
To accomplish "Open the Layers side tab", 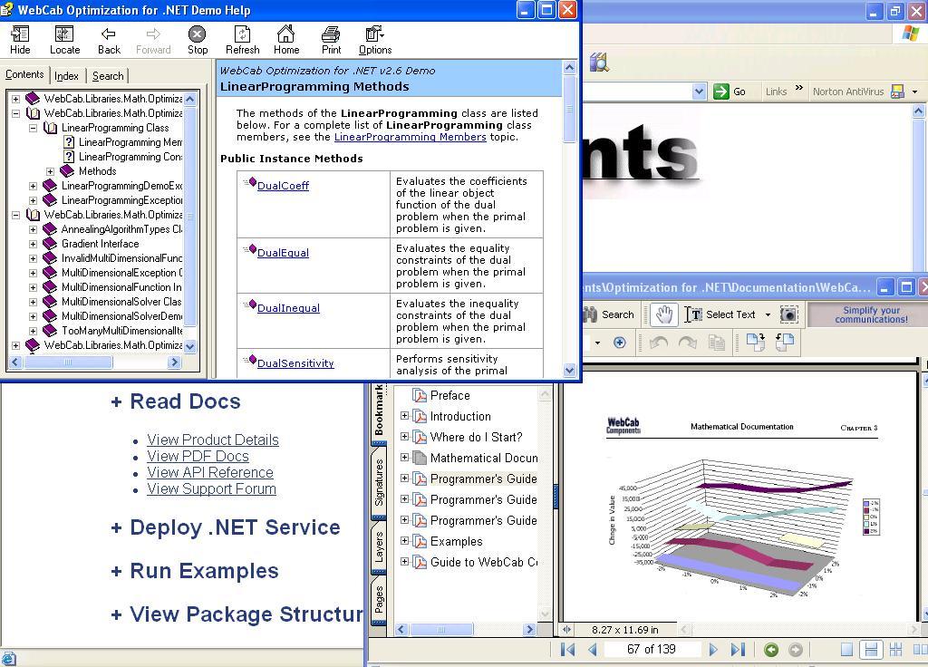I will [x=379, y=546].
